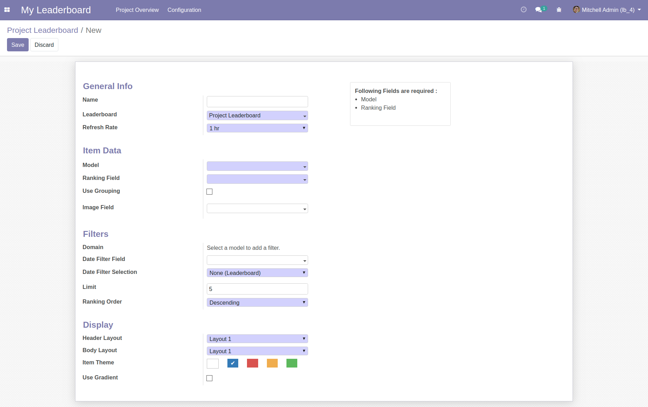Image resolution: width=648 pixels, height=407 pixels.
Task: Click the Discard button
Action: click(x=44, y=45)
